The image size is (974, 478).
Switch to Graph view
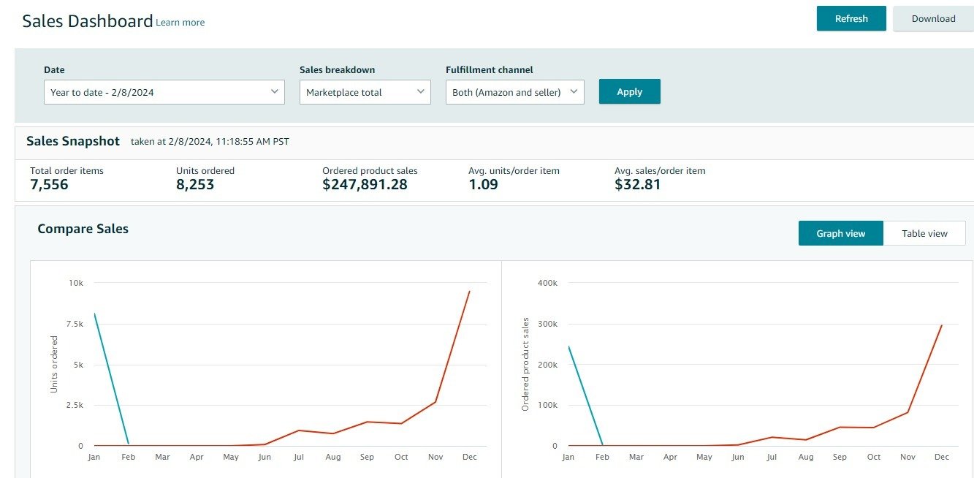[x=840, y=233]
